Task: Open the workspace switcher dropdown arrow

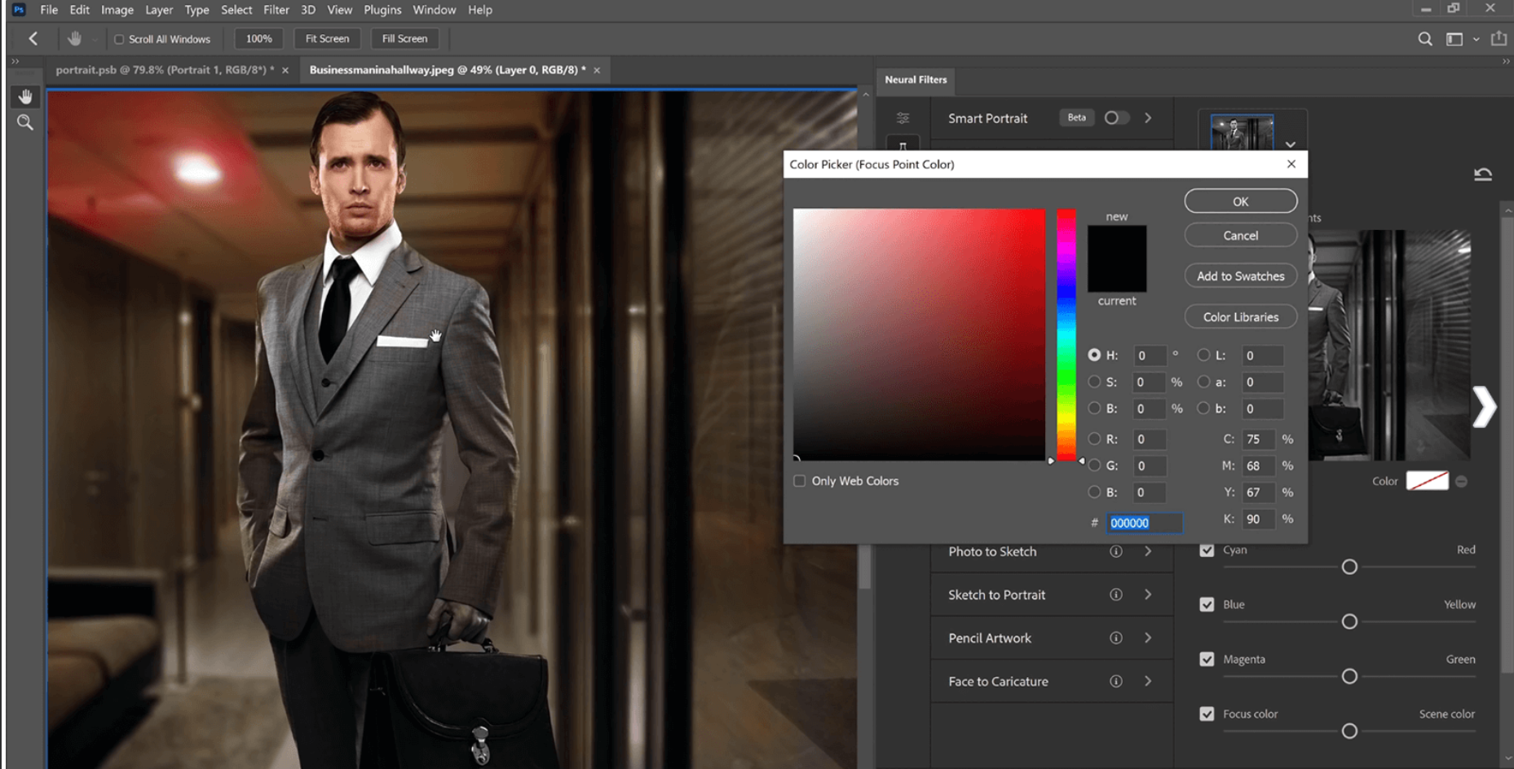Action: coord(1476,39)
